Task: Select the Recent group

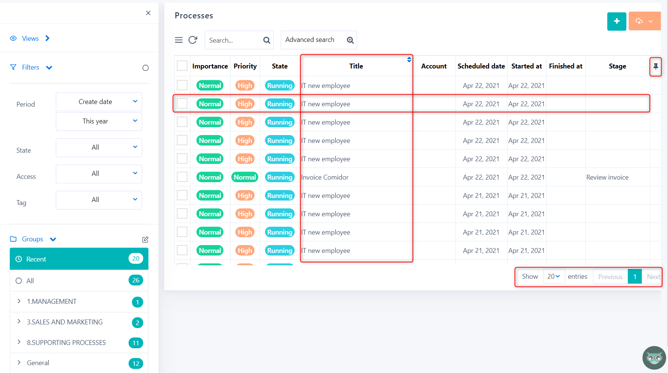Action: pos(79,259)
